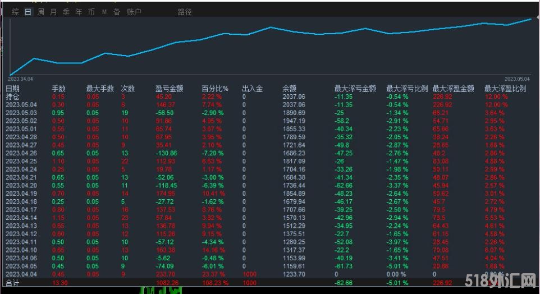Select the 2023.05.02 date row
The height and width of the screenshot is (294, 540).
coord(21,121)
